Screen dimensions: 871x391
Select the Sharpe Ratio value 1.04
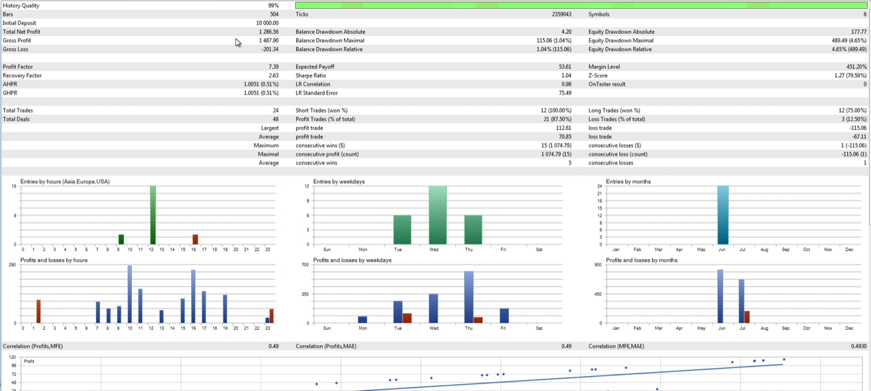pyautogui.click(x=565, y=76)
